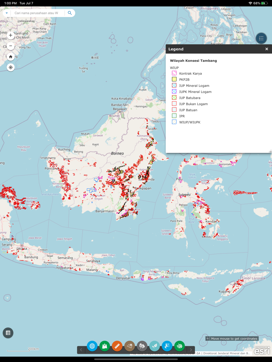Open the attribute table button
Image resolution: width=272 pixels, height=362 pixels.
8,333
